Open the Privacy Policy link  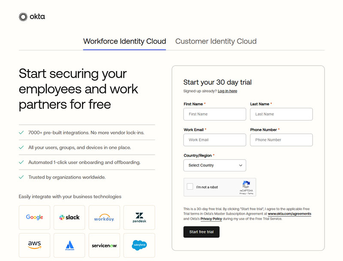point(211,219)
